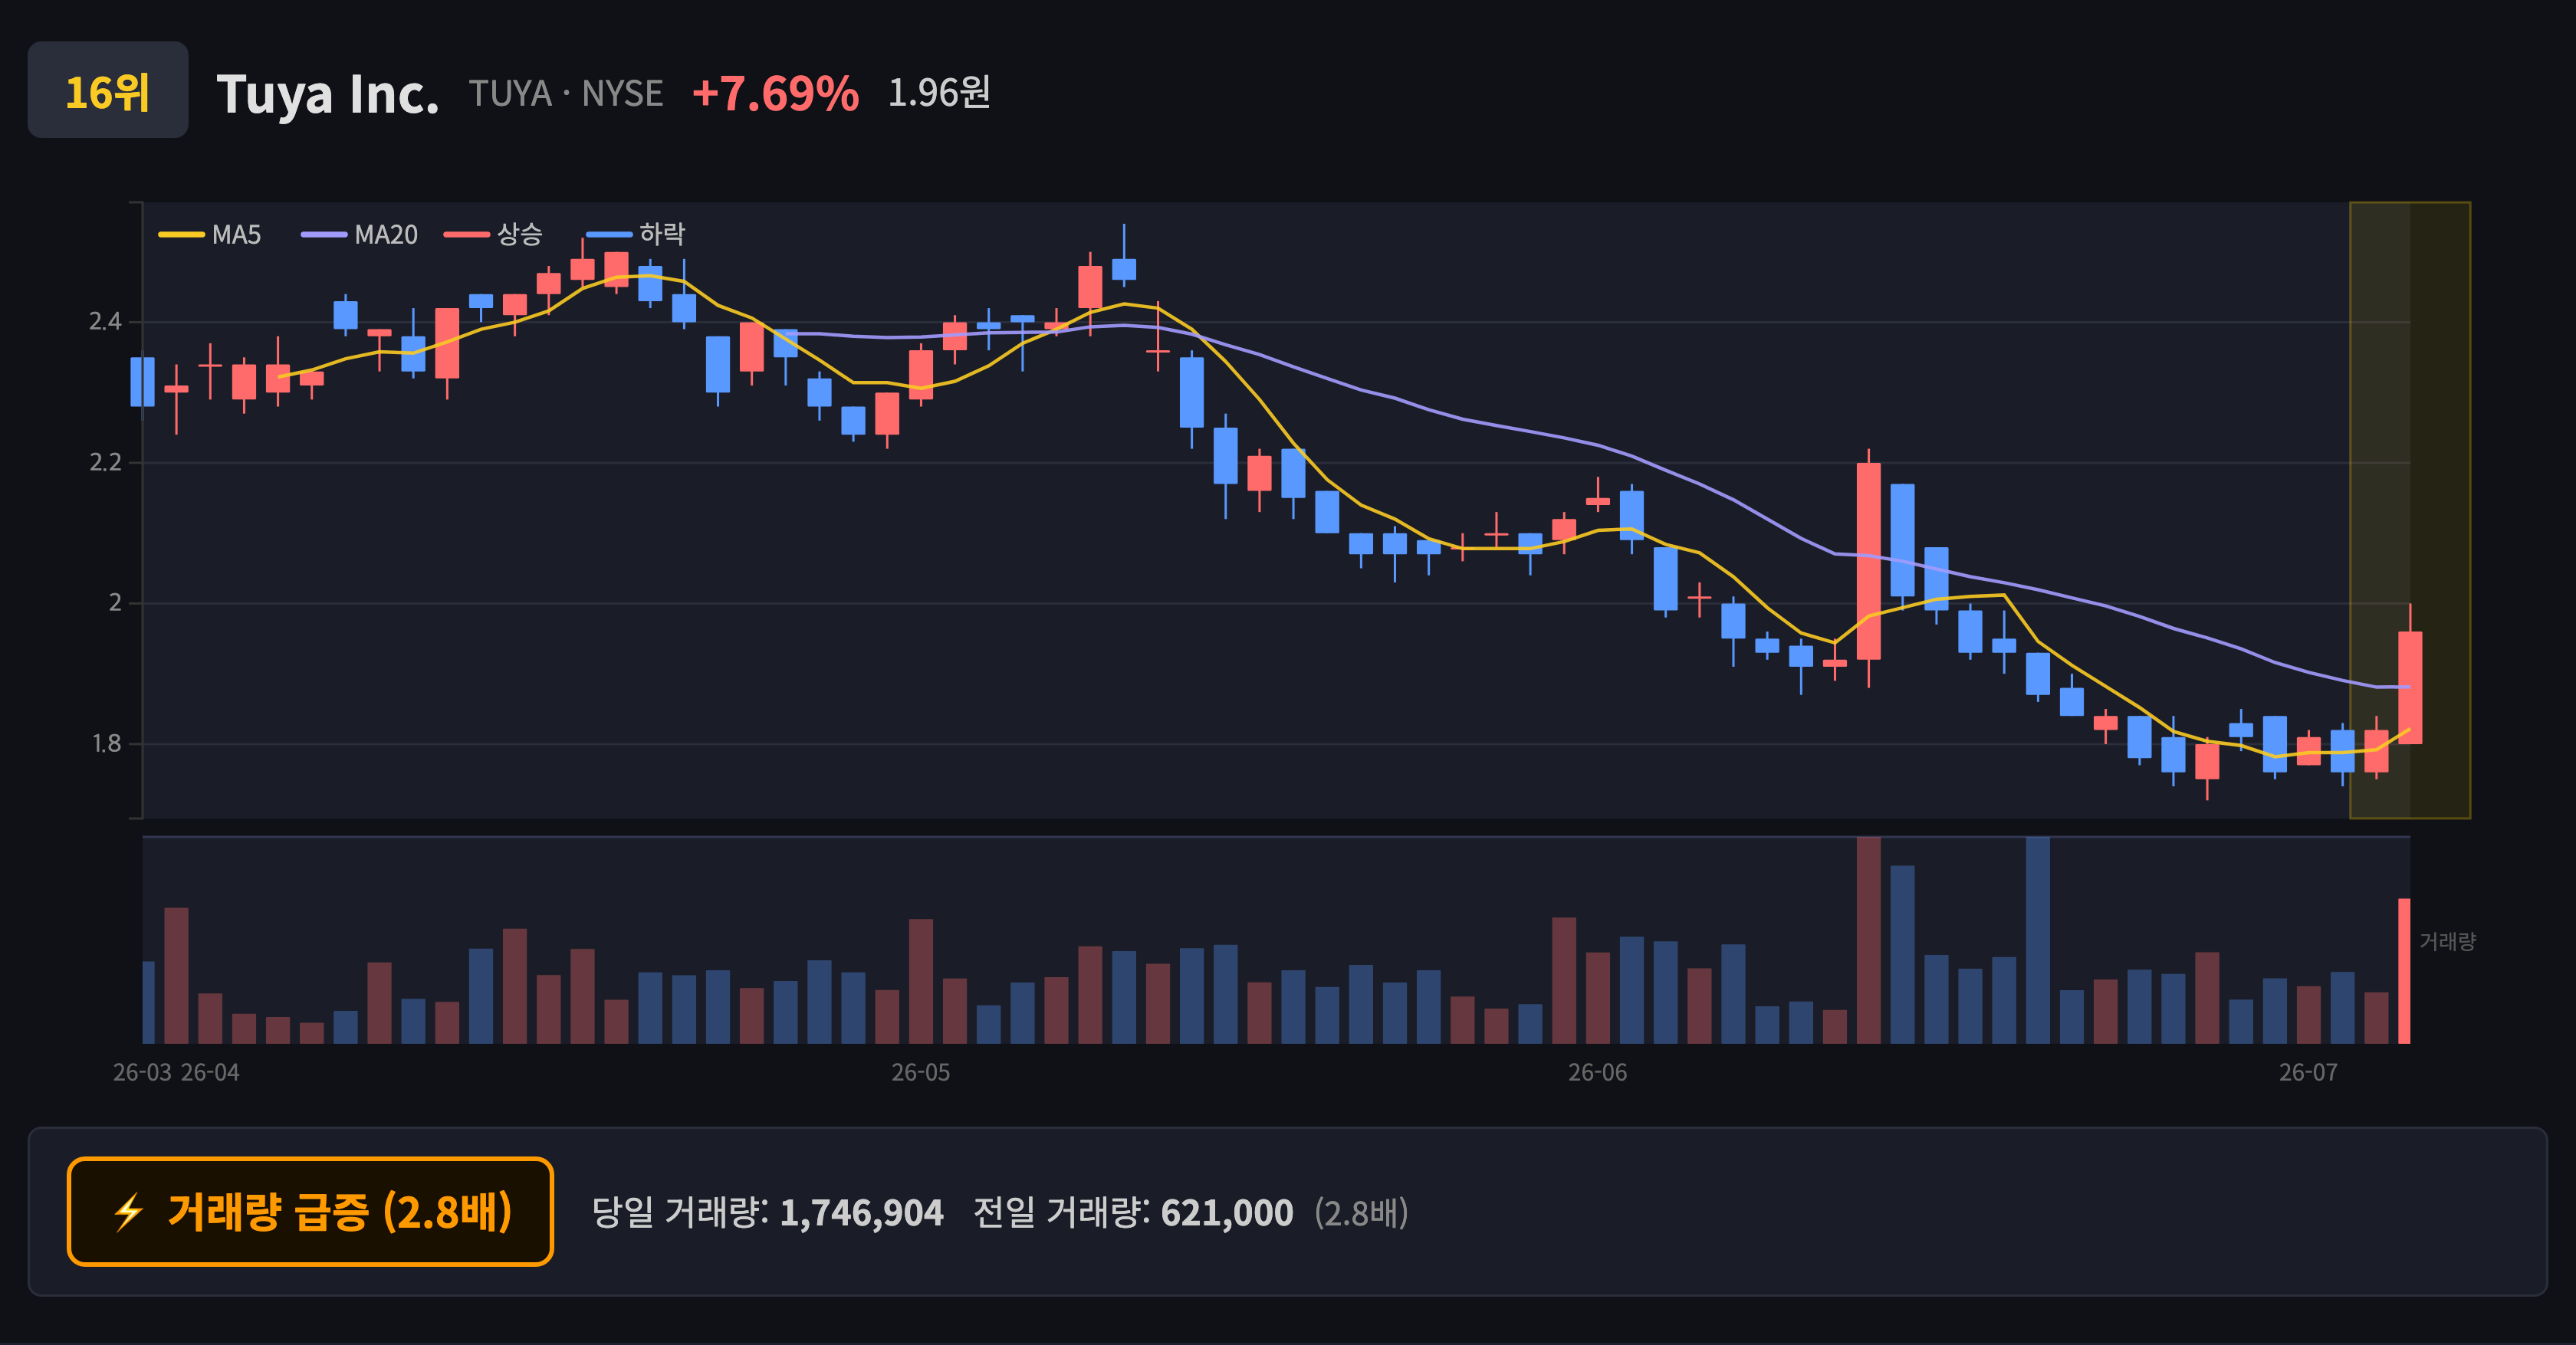Image resolution: width=2576 pixels, height=1345 pixels.
Task: Toggle the MA20 legend entry
Action: tap(360, 235)
